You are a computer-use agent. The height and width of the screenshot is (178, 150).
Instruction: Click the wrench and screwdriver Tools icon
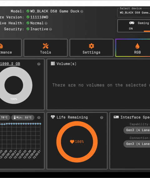pos(46,46)
